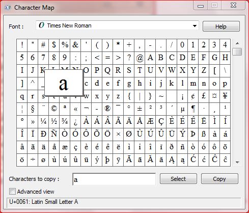
Task: Select the yen ¥ character
Action: point(225,96)
